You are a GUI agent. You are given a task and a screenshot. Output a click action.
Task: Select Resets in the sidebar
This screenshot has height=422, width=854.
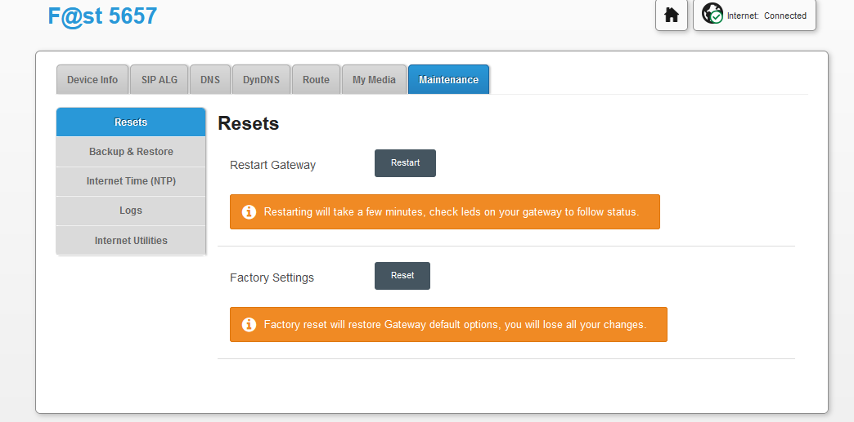(131, 122)
